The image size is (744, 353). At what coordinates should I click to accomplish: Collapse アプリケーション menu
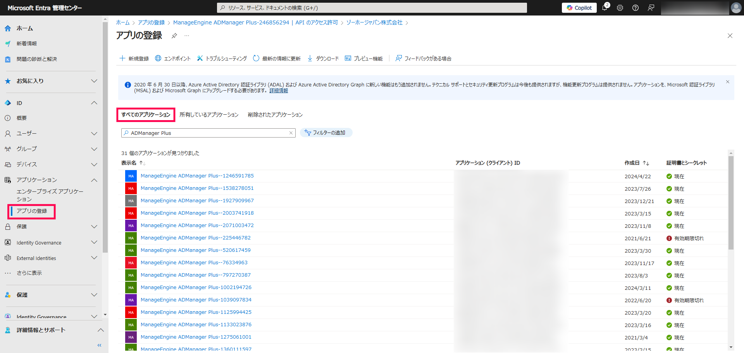[x=94, y=180]
